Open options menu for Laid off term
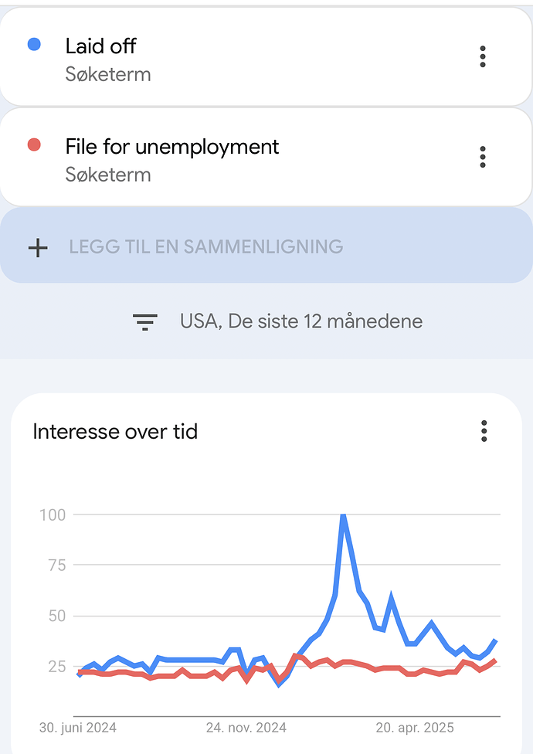The width and height of the screenshot is (533, 754). click(x=483, y=56)
